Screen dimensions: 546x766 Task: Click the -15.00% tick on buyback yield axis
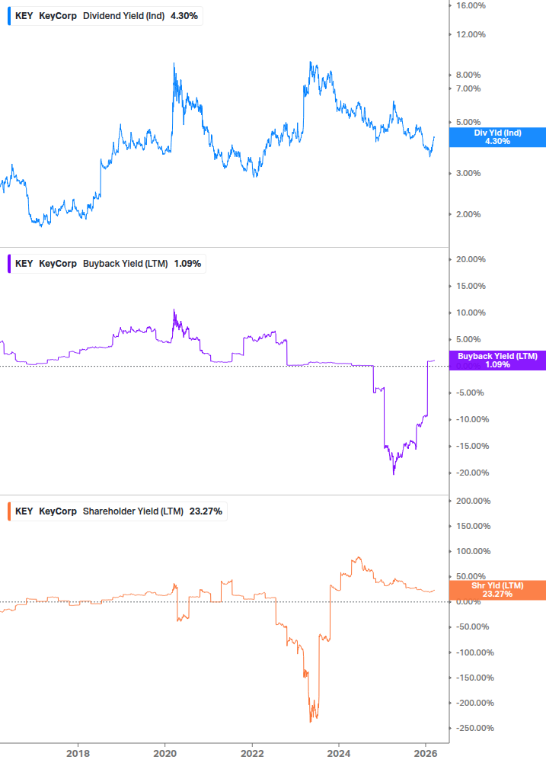tap(473, 446)
